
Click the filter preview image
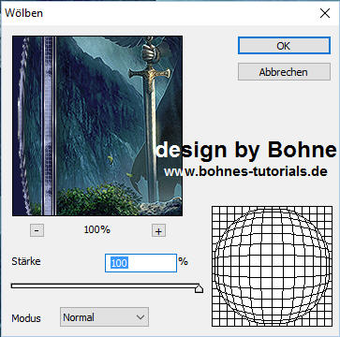click(x=97, y=125)
